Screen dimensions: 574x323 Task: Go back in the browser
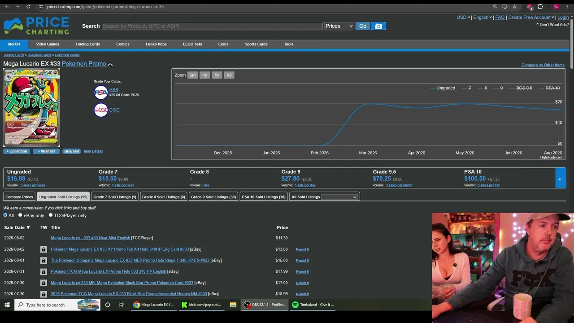(7, 7)
